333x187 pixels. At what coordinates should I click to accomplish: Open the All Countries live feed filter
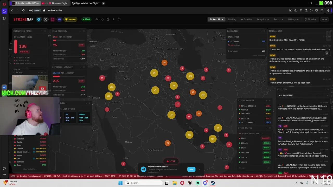303,95
